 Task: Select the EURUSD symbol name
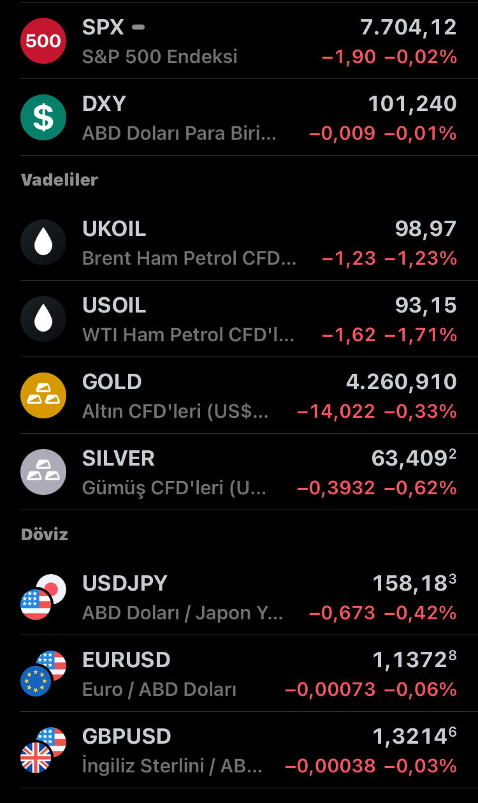tap(126, 659)
